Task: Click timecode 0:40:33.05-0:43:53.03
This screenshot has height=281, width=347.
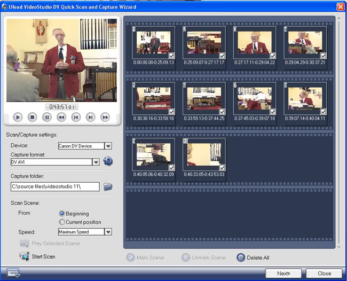Action: [x=204, y=174]
